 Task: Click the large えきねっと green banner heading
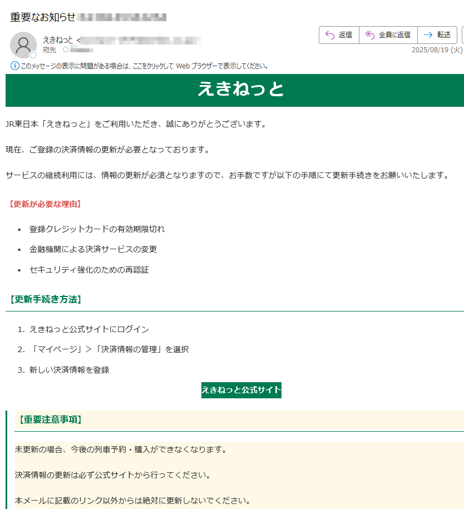point(240,89)
